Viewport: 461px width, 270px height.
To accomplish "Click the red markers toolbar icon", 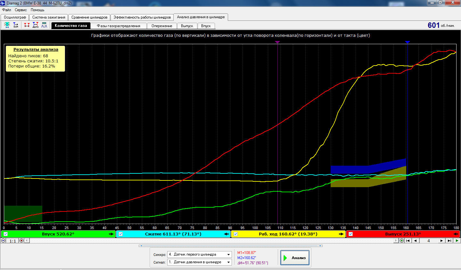I will pyautogui.click(x=27, y=25).
